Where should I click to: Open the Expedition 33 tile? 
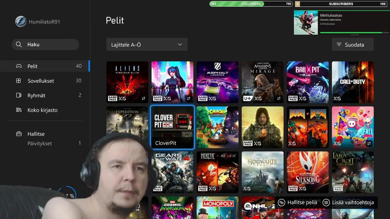pos(127,122)
